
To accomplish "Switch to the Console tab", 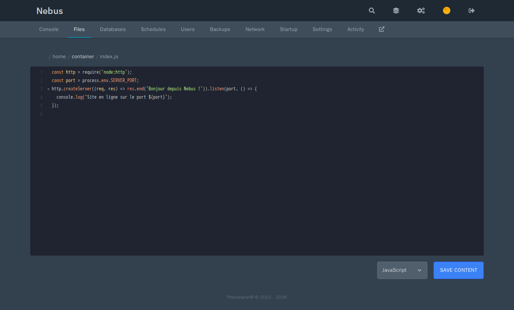I will click(49, 29).
